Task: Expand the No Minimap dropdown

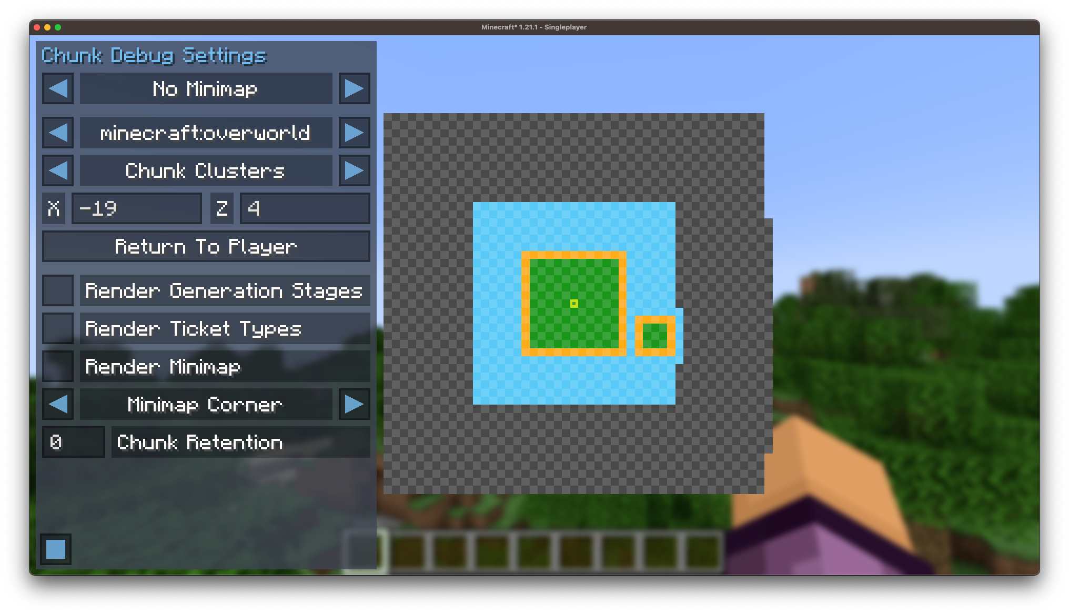Action: pos(355,89)
